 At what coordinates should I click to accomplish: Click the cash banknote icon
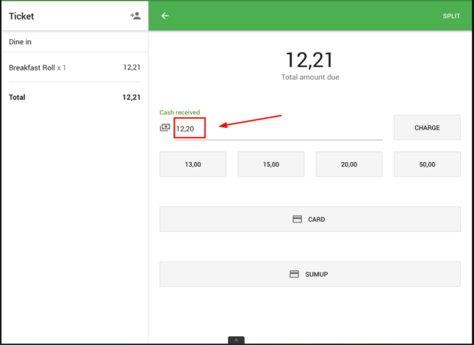[x=165, y=128]
